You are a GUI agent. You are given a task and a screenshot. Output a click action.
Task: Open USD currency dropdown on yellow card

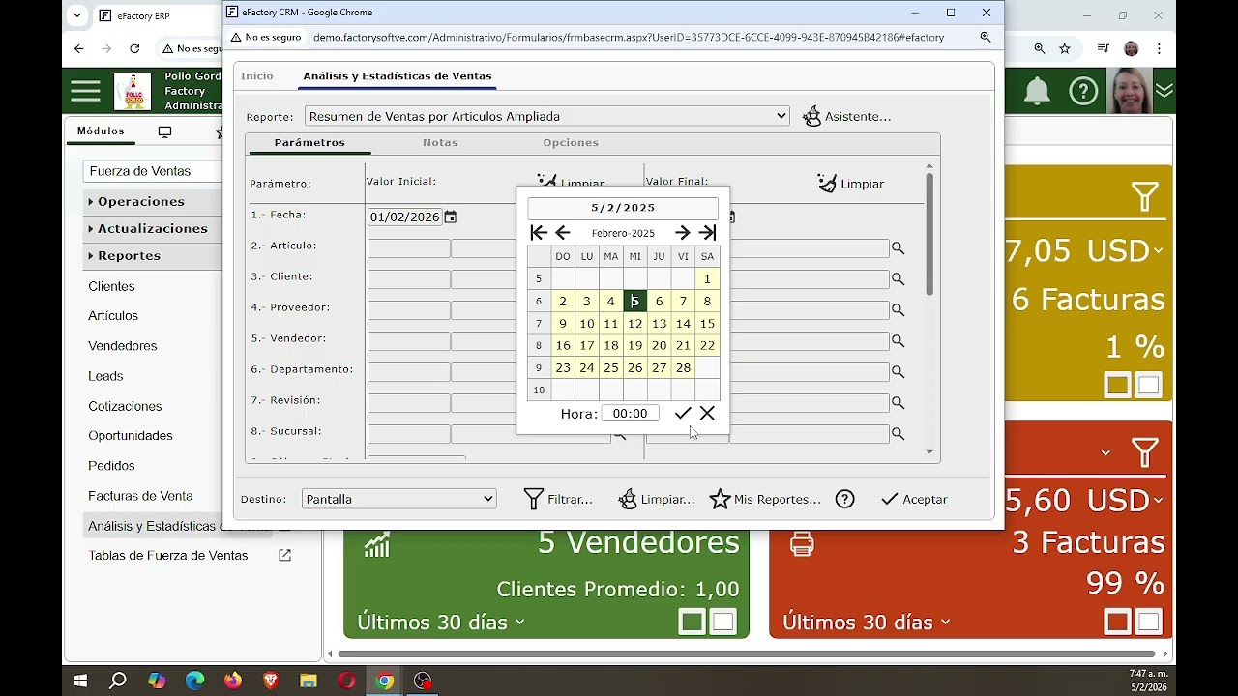point(1124,250)
